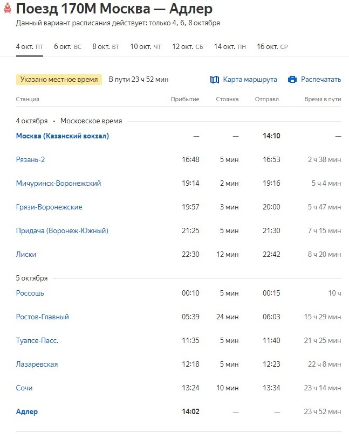Select the 4 окт. ПТ date tab

[x=30, y=47]
